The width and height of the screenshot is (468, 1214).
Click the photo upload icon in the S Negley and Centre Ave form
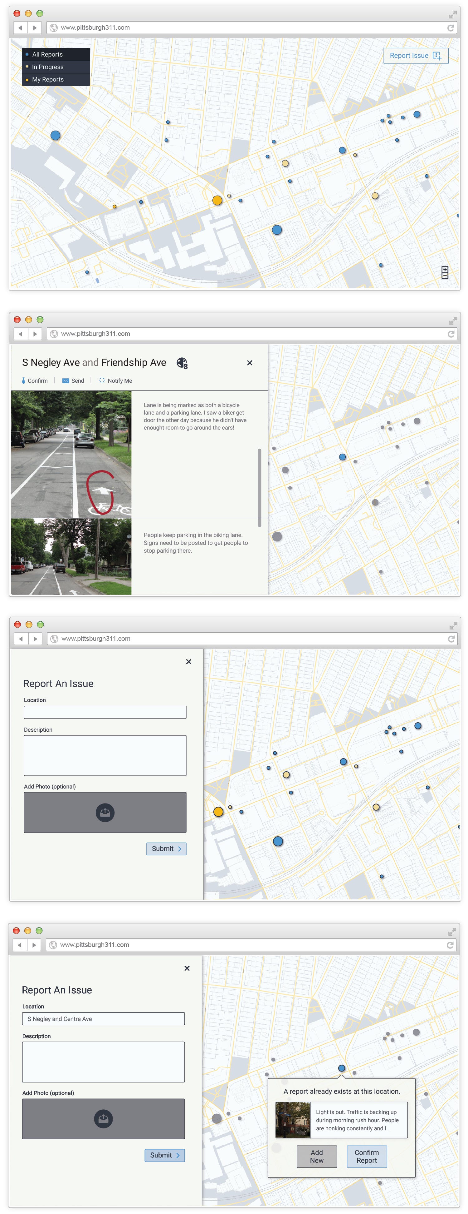[104, 1119]
